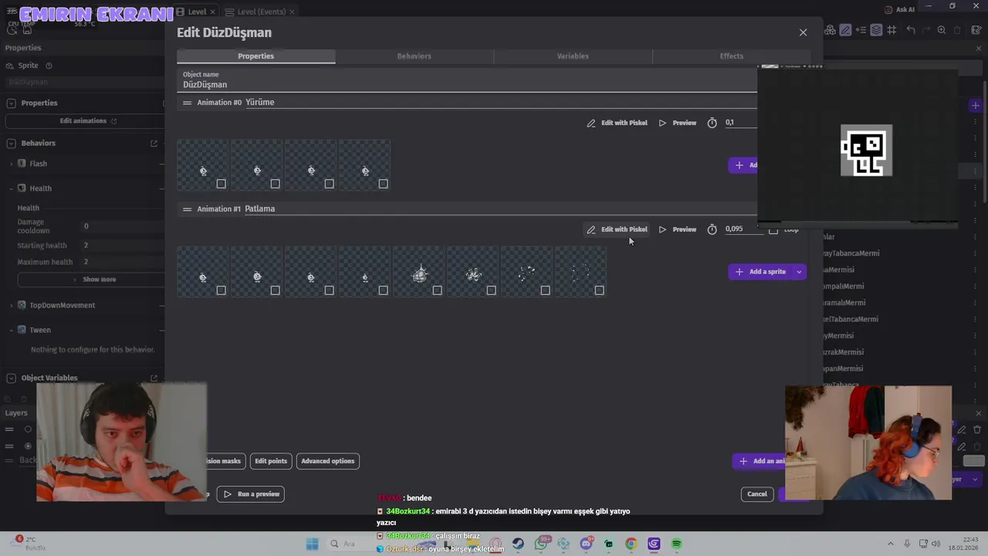This screenshot has height=556, width=988.
Task: Click the trash delete icon in the toolbar
Action: pyautogui.click(x=957, y=30)
